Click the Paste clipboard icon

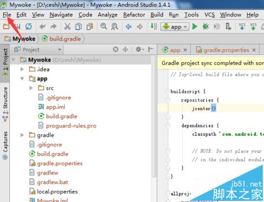pos(90,26)
